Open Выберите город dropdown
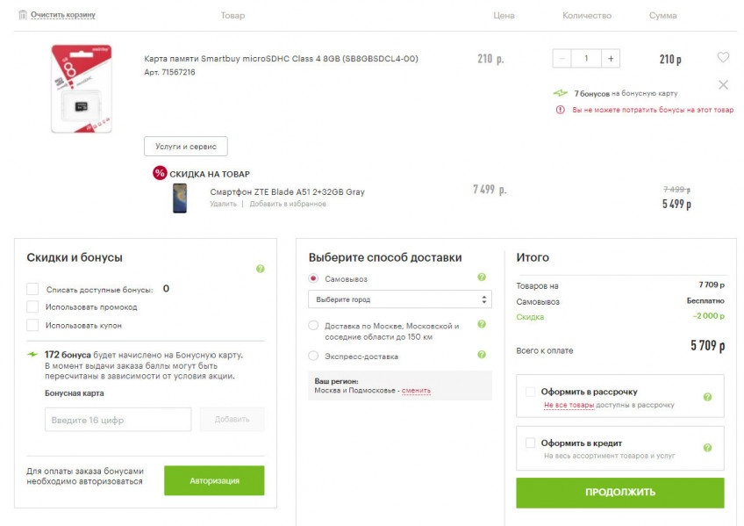This screenshot has height=526, width=744. [399, 299]
